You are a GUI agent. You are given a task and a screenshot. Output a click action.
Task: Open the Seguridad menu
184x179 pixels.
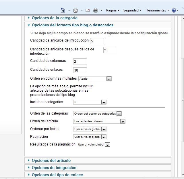point(133,10)
